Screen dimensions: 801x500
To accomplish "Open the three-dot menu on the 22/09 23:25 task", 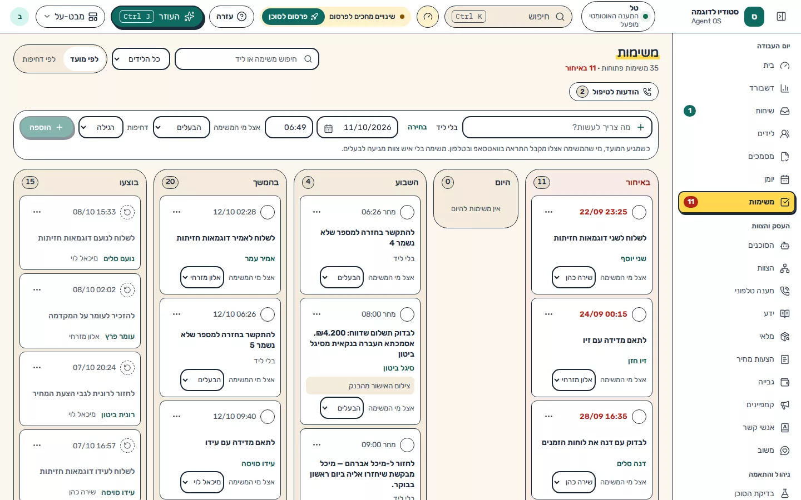I will pyautogui.click(x=548, y=212).
